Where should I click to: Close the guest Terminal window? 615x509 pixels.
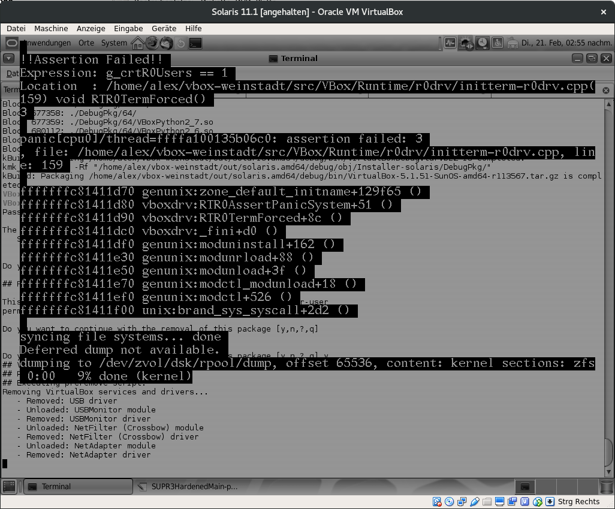(606, 59)
